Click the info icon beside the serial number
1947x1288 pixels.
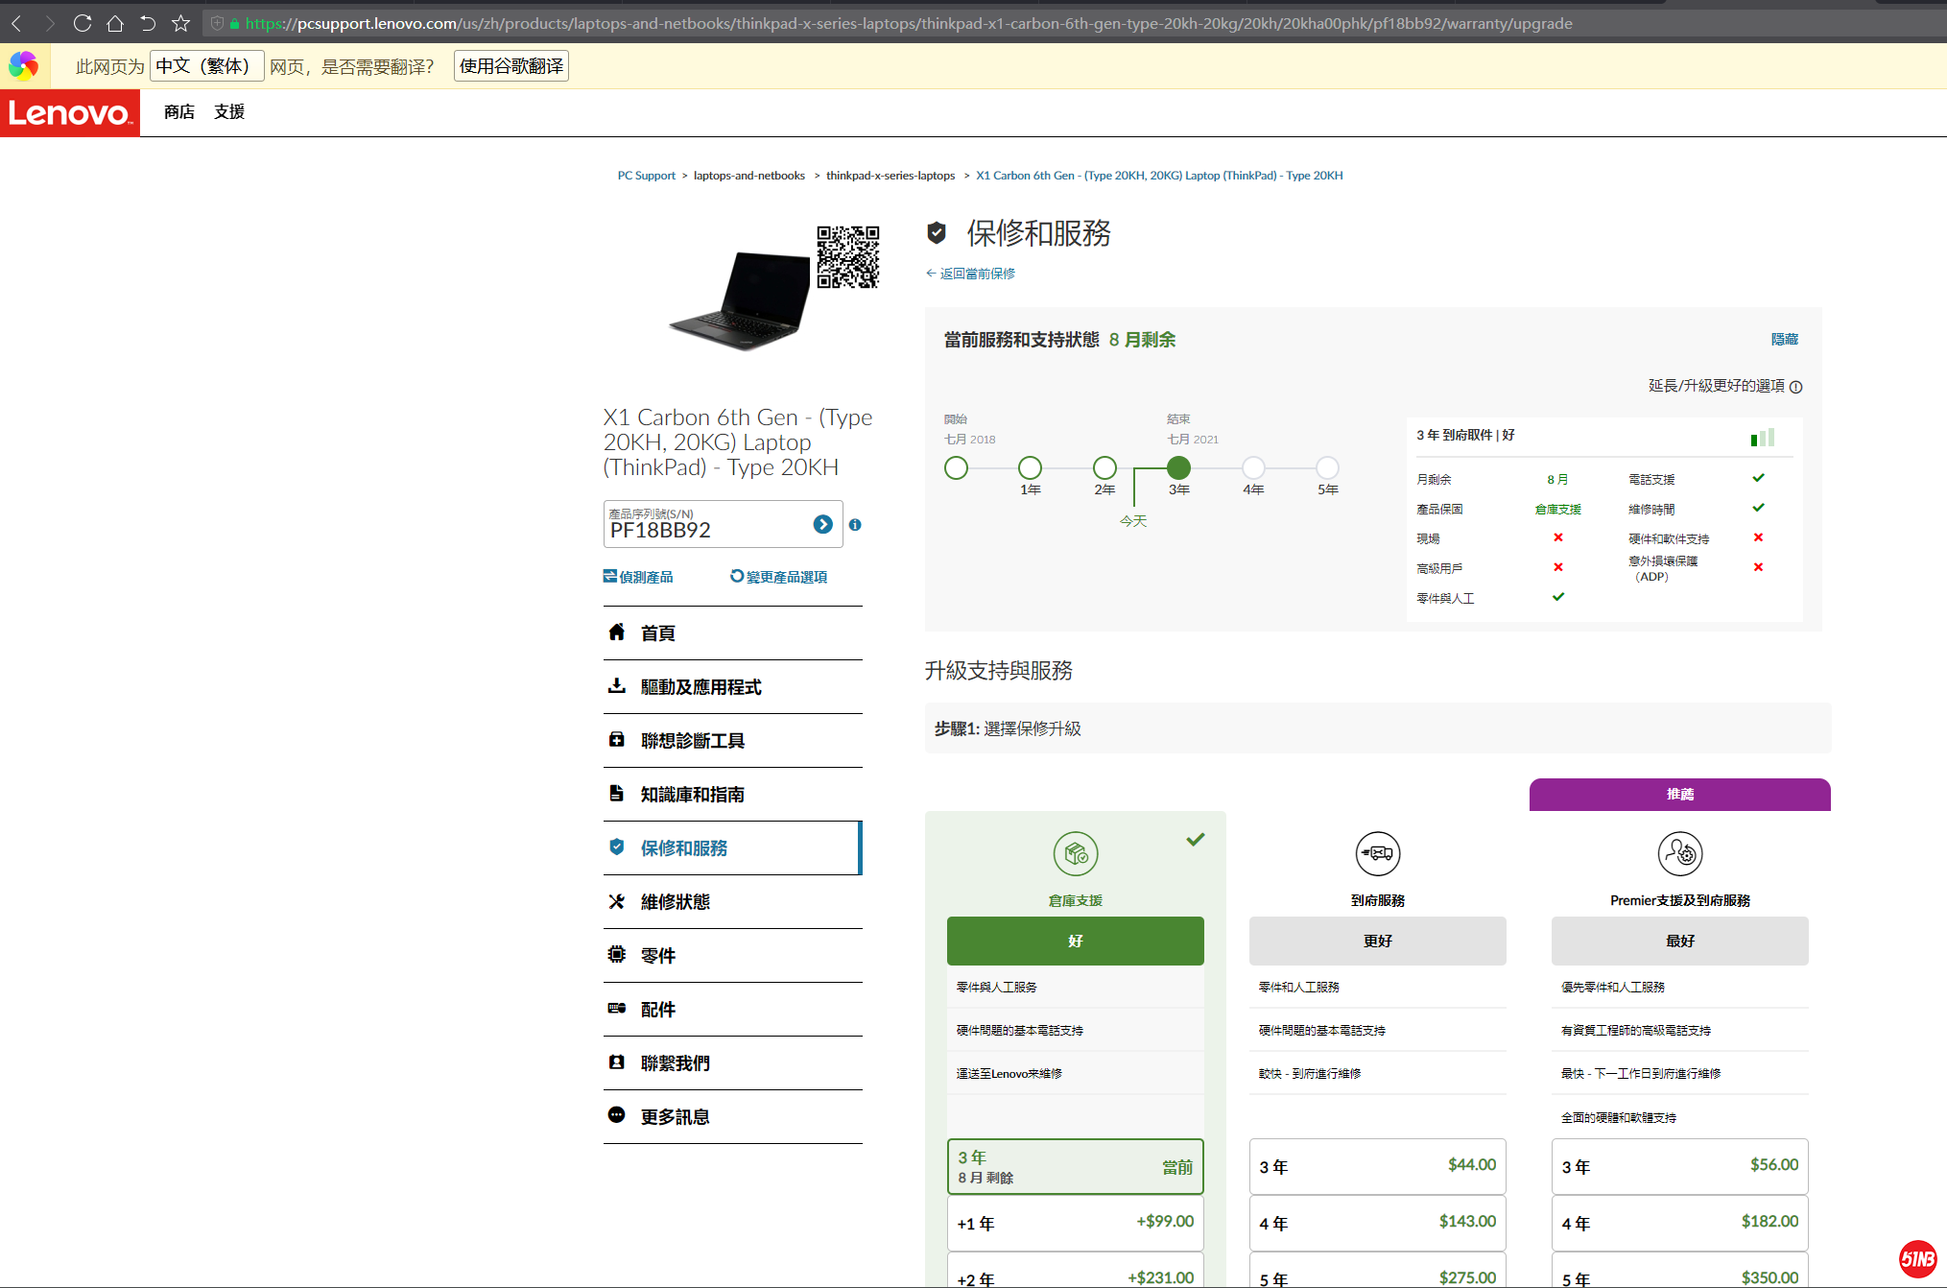point(855,525)
